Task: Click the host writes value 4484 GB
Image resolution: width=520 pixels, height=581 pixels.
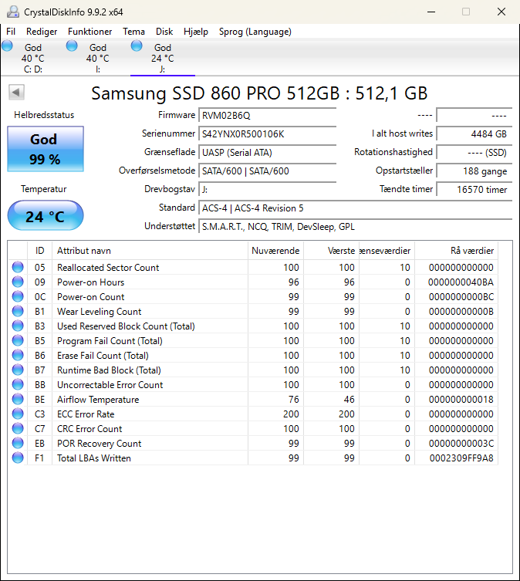Action: pos(474,133)
